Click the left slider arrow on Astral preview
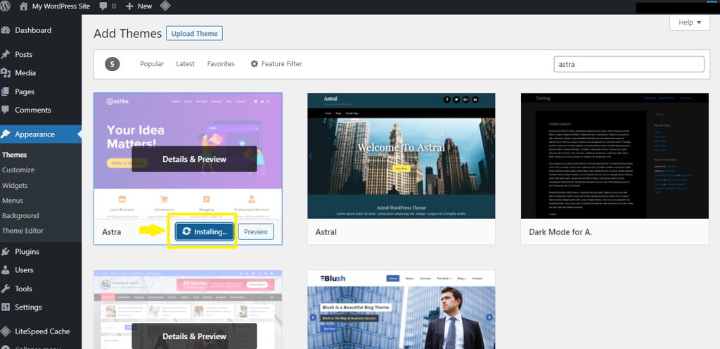This screenshot has height=349, width=720. pyautogui.click(x=311, y=157)
